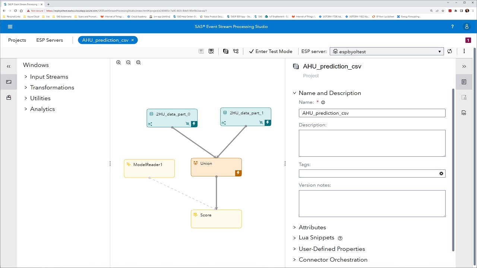
Task: Click the Save As toolbar icon
Action: pos(211,51)
